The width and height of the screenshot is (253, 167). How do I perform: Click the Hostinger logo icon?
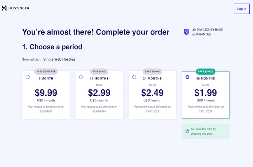click(4, 8)
